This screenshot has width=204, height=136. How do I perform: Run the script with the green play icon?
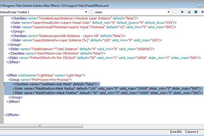pyautogui.click(x=182, y=12)
